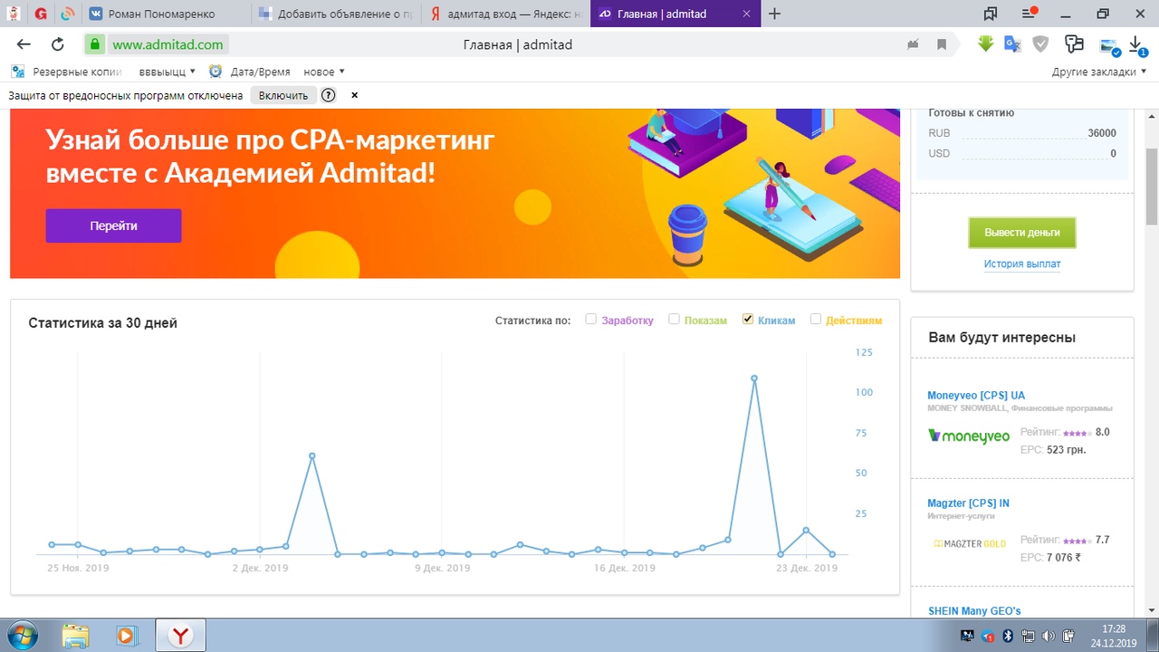This screenshot has width=1159, height=652.
Task: Toggle turbo mode rocket icon in address bar
Action: coord(914,44)
